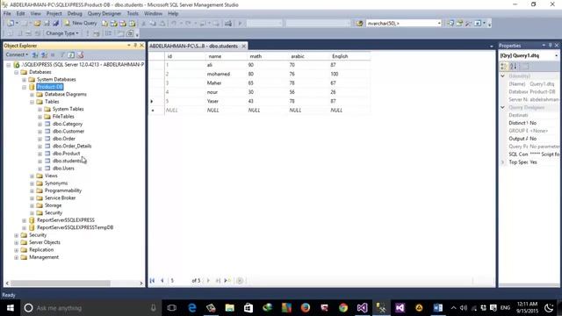
Task: Click the English column header
Action: (340, 56)
